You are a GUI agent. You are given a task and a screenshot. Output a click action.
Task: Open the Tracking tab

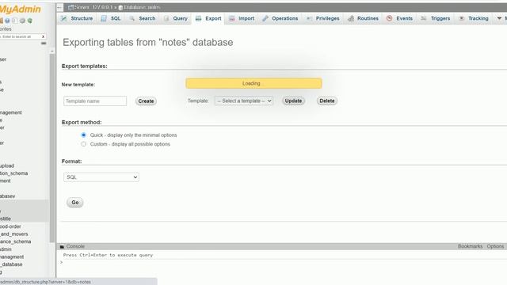click(474, 18)
